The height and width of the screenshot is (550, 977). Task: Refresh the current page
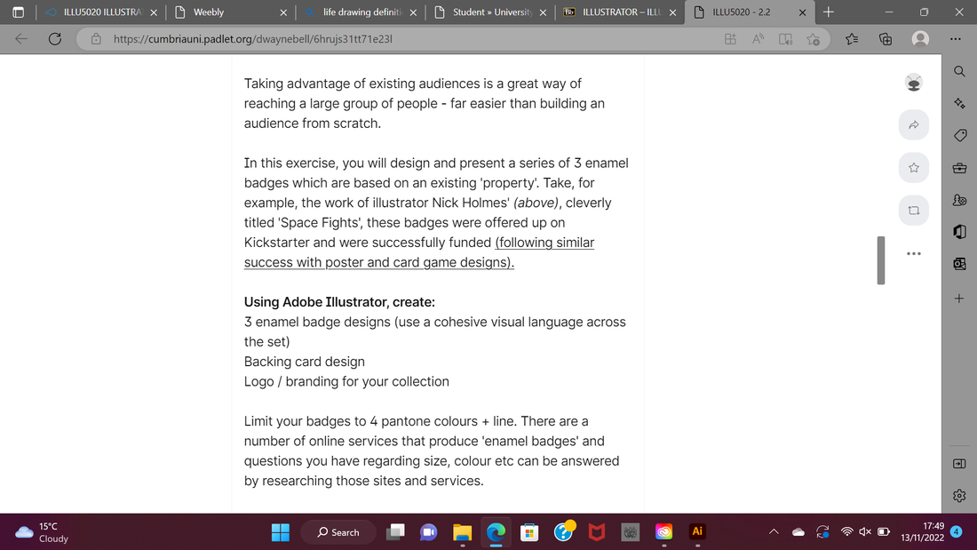click(x=55, y=39)
